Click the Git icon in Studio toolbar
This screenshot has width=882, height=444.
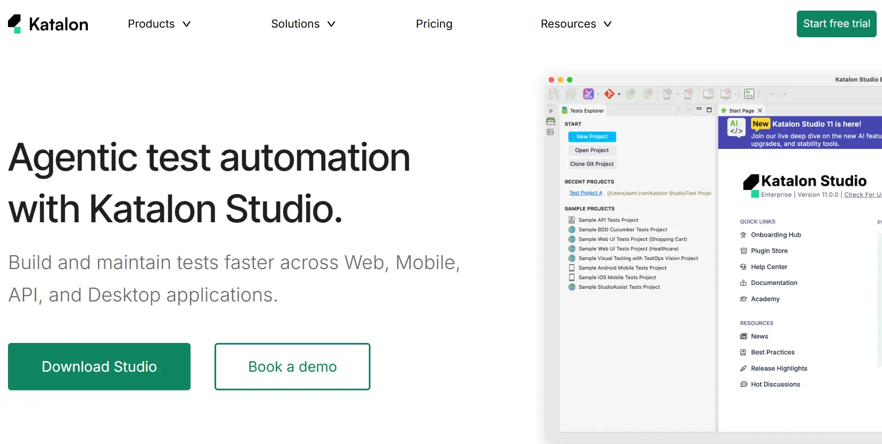(x=609, y=94)
